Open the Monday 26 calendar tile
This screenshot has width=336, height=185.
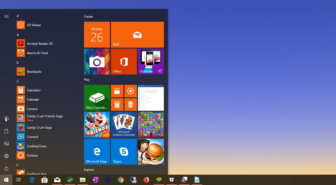tap(97, 35)
